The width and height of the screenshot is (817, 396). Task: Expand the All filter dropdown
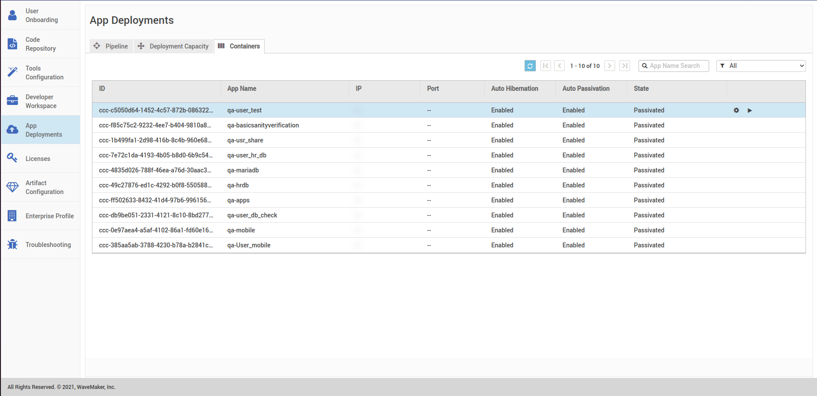[761, 66]
